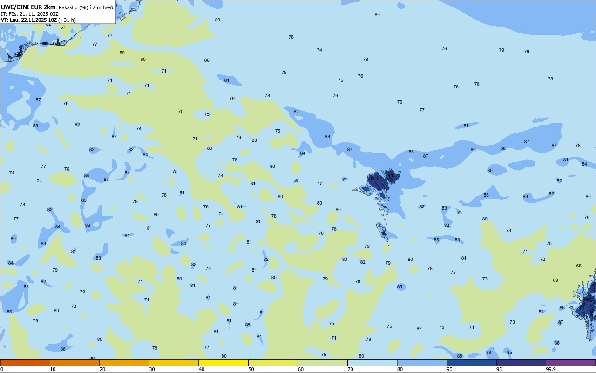Select the bright yellow 40–50 legend segment
596x373 pixels.
point(223,362)
